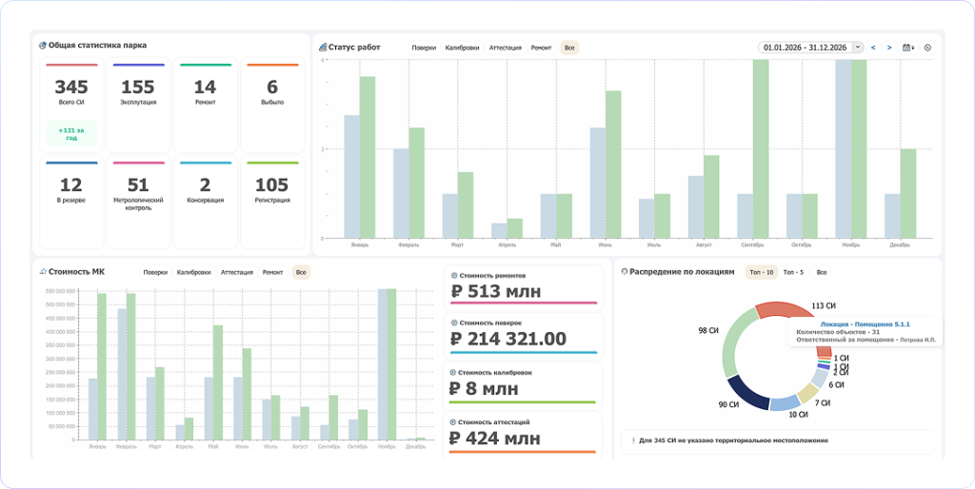Screen dimensions: 975x489
Task: Select Аттестация filter in Стоимость МК
Action: 237,272
